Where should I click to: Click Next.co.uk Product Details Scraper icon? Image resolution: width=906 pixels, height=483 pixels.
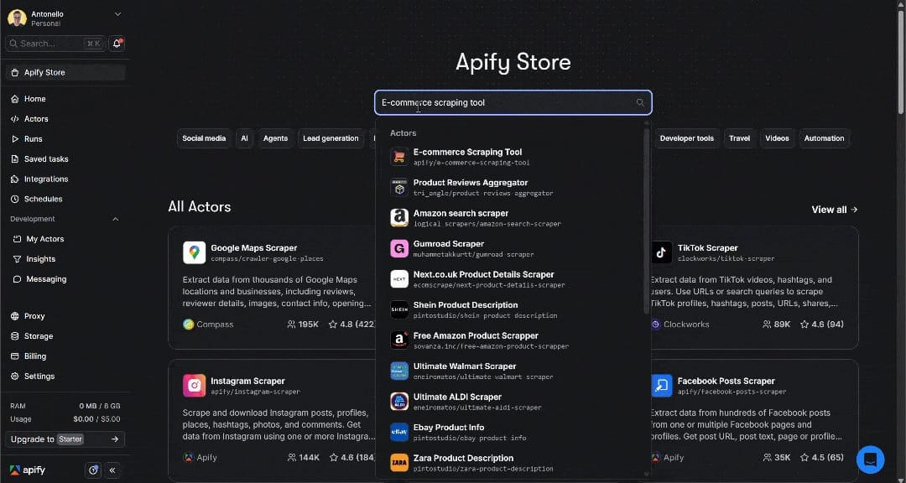[x=399, y=279]
